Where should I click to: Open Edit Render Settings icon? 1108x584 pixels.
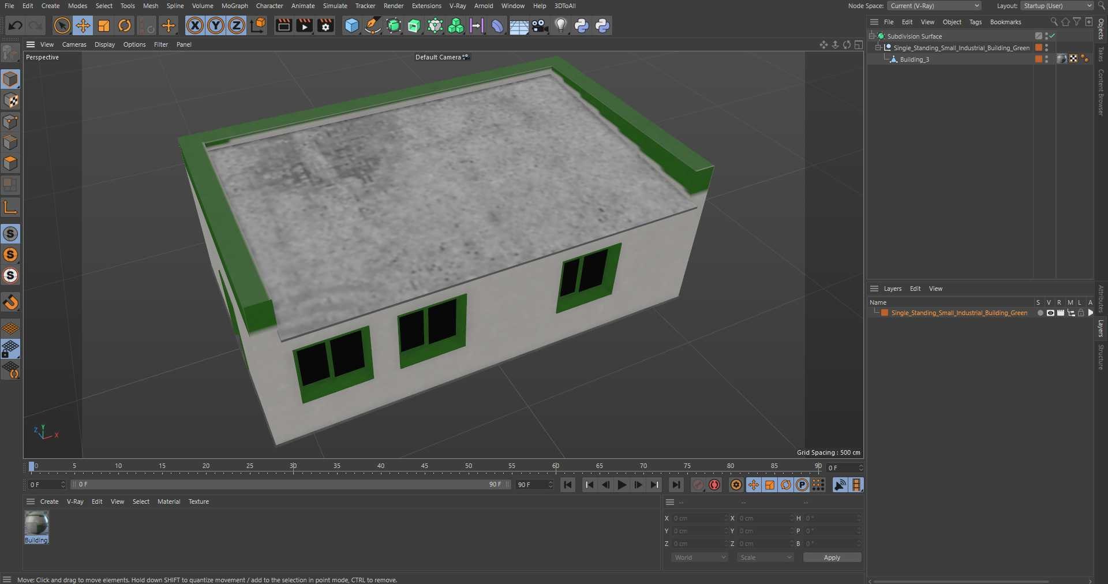[x=325, y=25]
